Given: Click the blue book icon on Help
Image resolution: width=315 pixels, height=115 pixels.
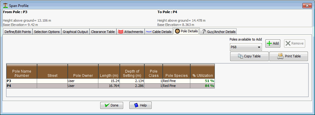Looking at the screenshot, I should [136, 105].
